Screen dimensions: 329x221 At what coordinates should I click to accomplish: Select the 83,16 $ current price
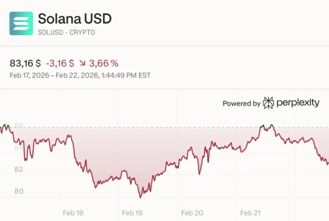[x=25, y=63]
